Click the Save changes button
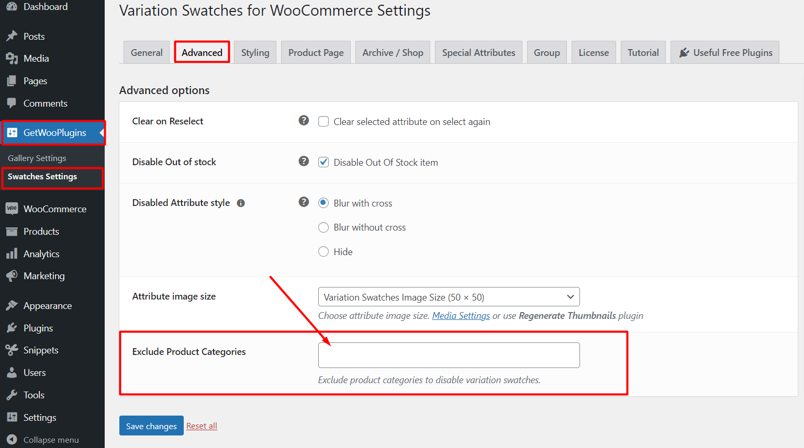This screenshot has width=804, height=448. coord(151,426)
